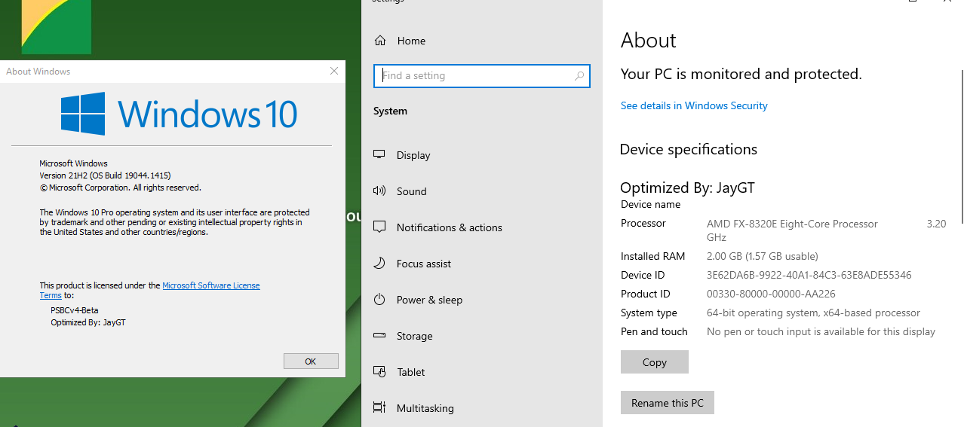Click the Device ID value text
The width and height of the screenshot is (964, 427).
tap(809, 275)
